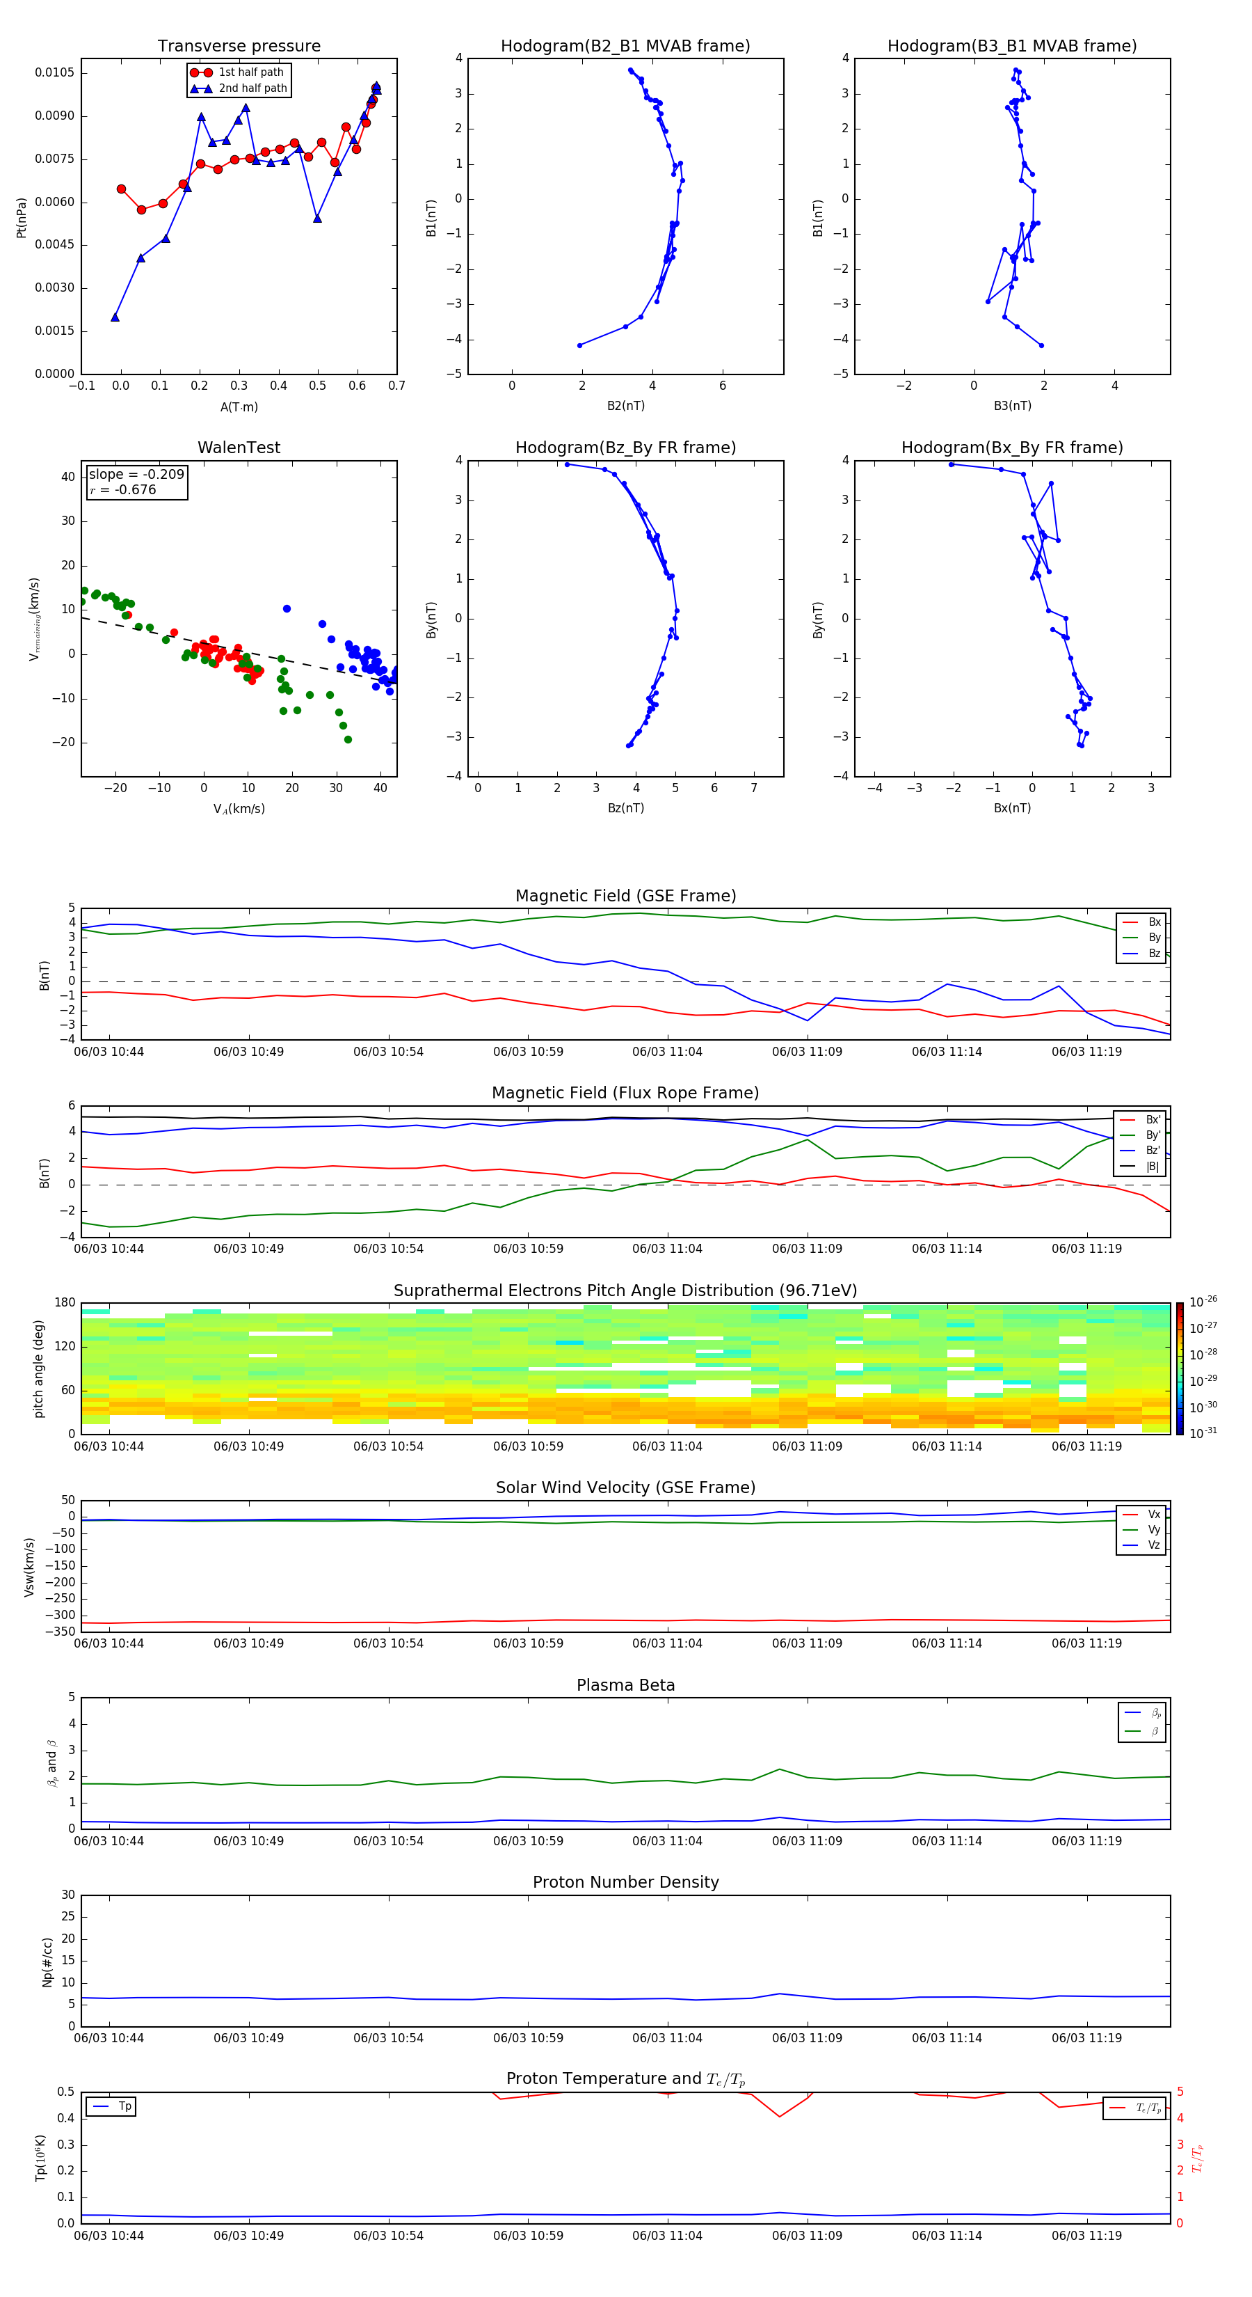Click the "Transverse pressure" plot title
Screen dimensions: 1252x2297
(x=239, y=47)
